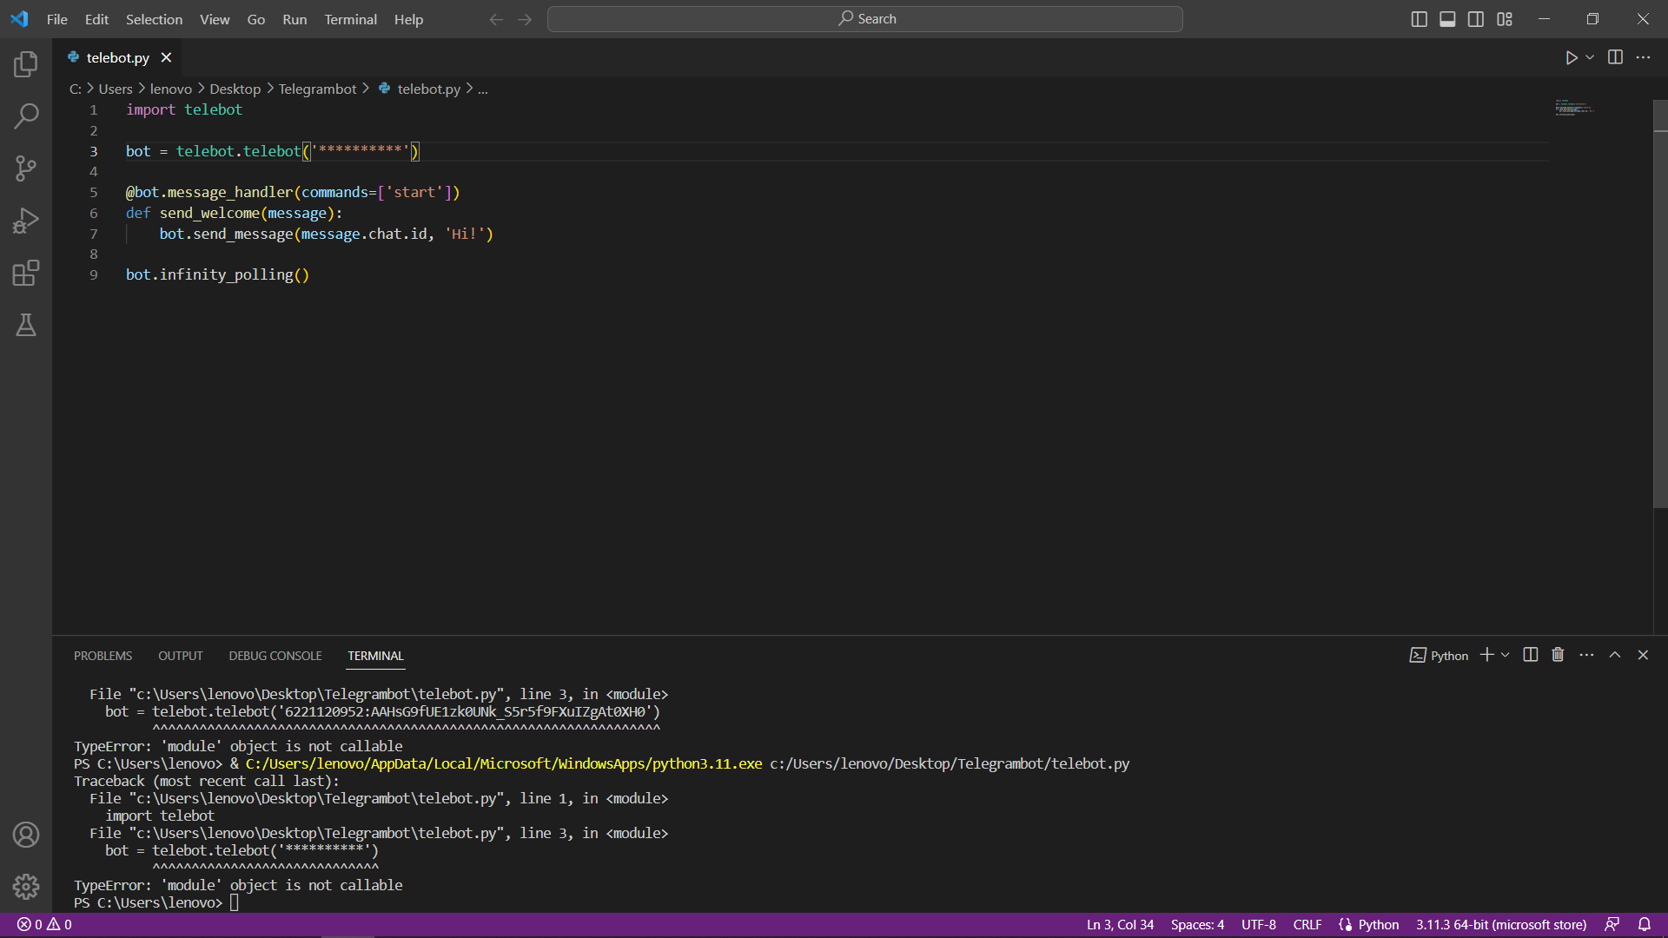
Task: Switch to the PROBLEMS panel tab
Action: tap(103, 656)
